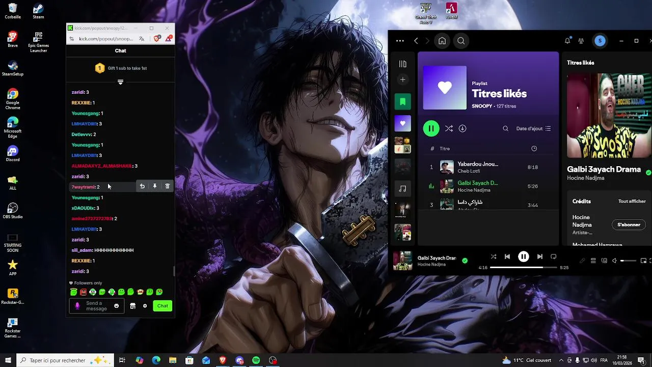Seek in the Spotify song progress bar
This screenshot has height=367, width=652.
[x=523, y=267]
